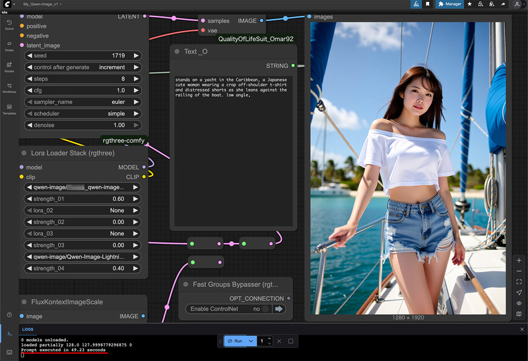Click the fit view canvas icon
Image resolution: width=528 pixels, height=361 pixels.
tap(519, 282)
